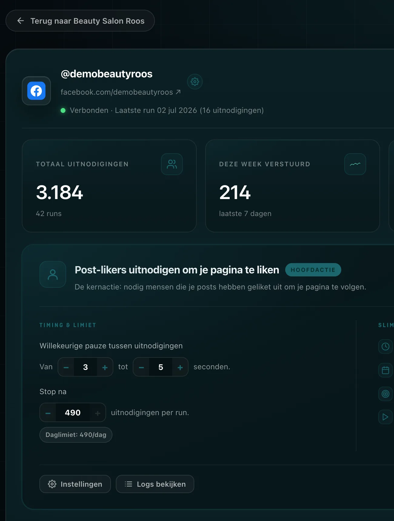Viewport: 394px width, 521px height.
Task: Click the '42 runs' text
Action: coord(49,214)
